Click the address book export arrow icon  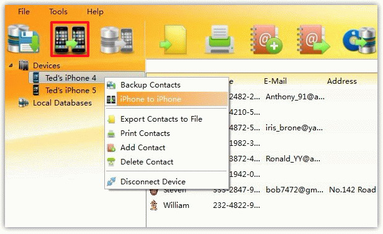[313, 40]
